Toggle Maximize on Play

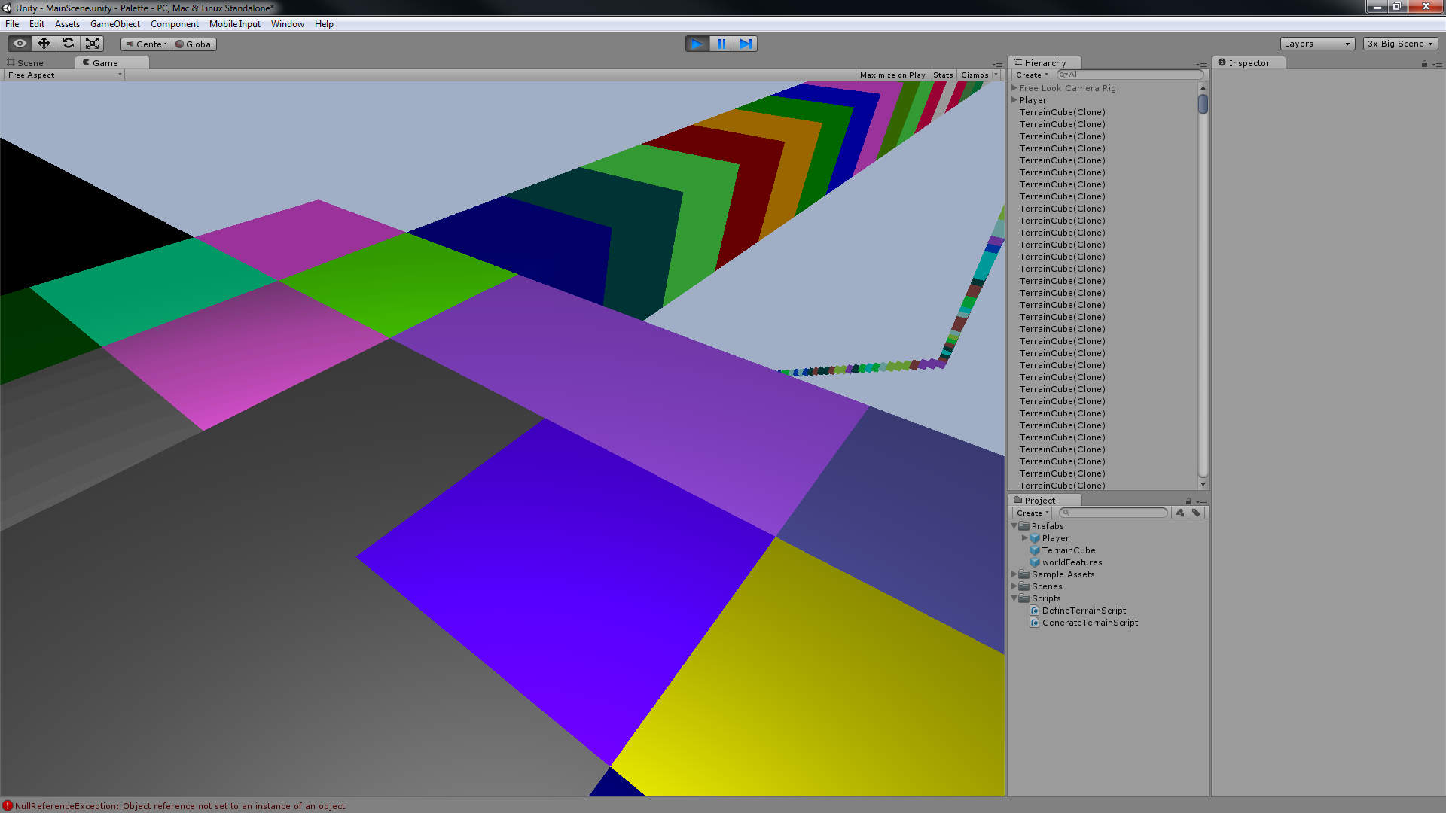892,75
